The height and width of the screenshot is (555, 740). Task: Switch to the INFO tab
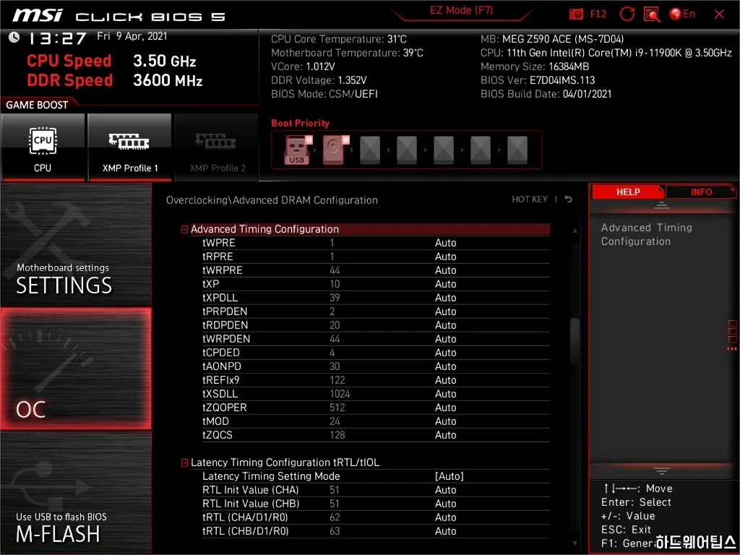[x=701, y=192]
